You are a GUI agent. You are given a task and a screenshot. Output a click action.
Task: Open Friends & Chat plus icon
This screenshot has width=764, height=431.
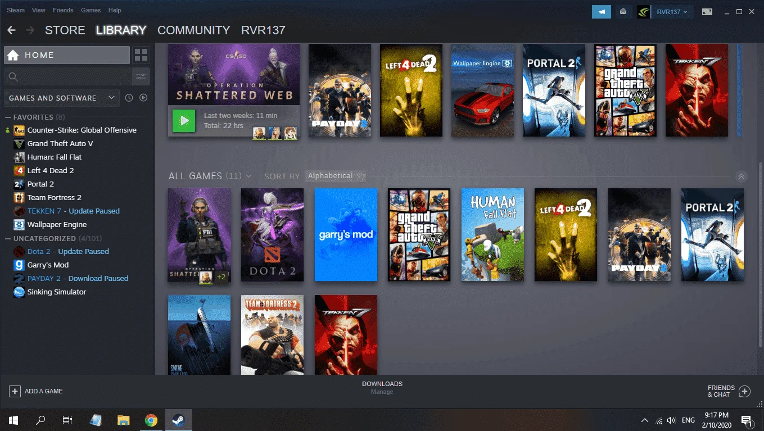[744, 391]
